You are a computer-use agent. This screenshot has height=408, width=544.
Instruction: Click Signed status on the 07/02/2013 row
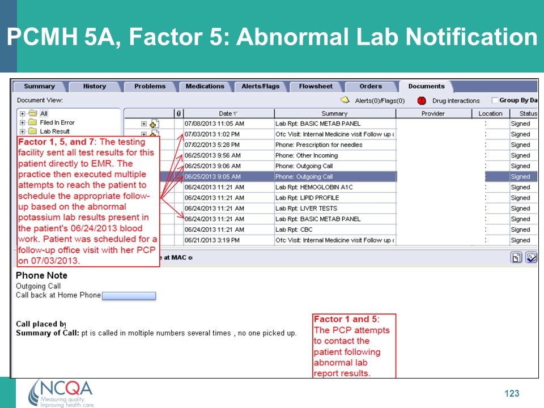pos(520,144)
